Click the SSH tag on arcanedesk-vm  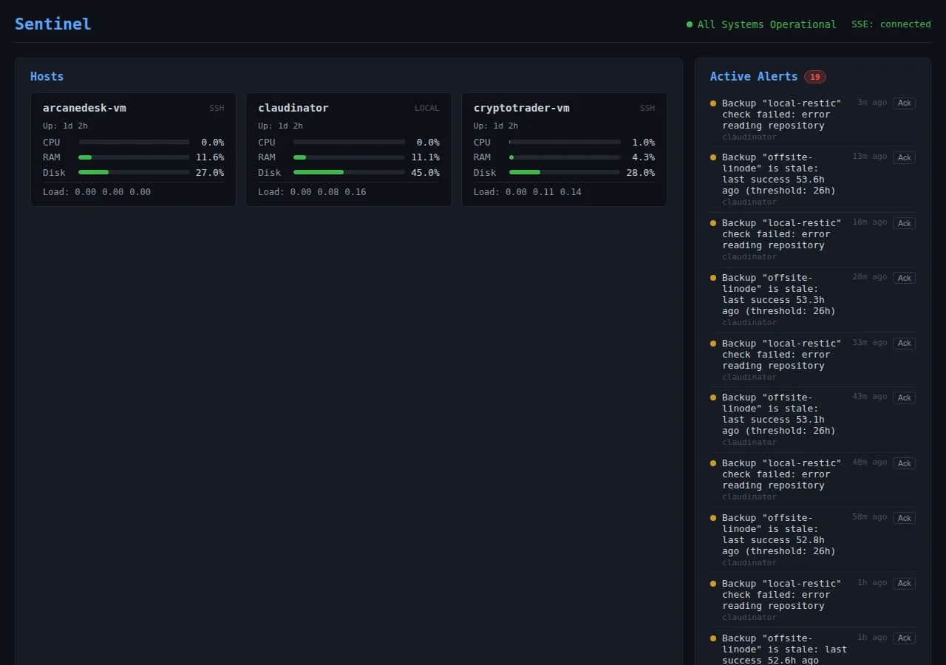(217, 108)
